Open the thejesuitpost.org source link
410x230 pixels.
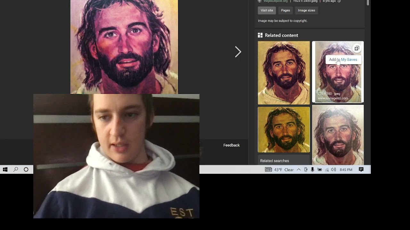pos(275,1)
